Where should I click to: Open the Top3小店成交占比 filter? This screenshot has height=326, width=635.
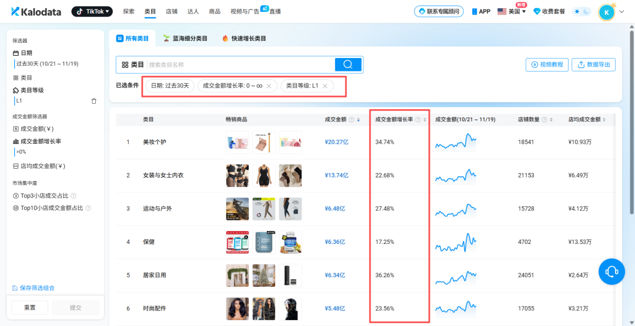(x=41, y=195)
